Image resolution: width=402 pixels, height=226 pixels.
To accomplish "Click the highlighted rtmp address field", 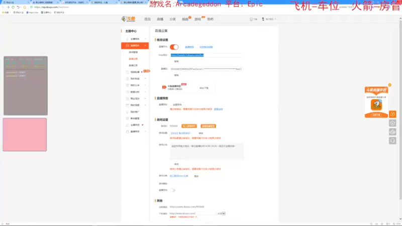I will pyautogui.click(x=207, y=55).
